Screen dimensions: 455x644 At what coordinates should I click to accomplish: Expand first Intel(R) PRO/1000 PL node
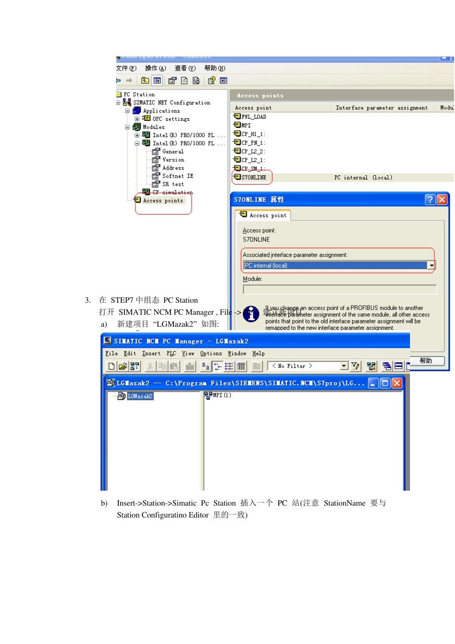(137, 135)
